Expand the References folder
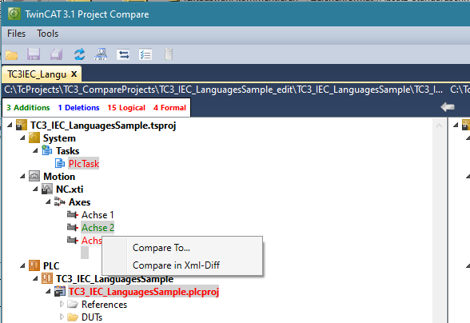 62,304
